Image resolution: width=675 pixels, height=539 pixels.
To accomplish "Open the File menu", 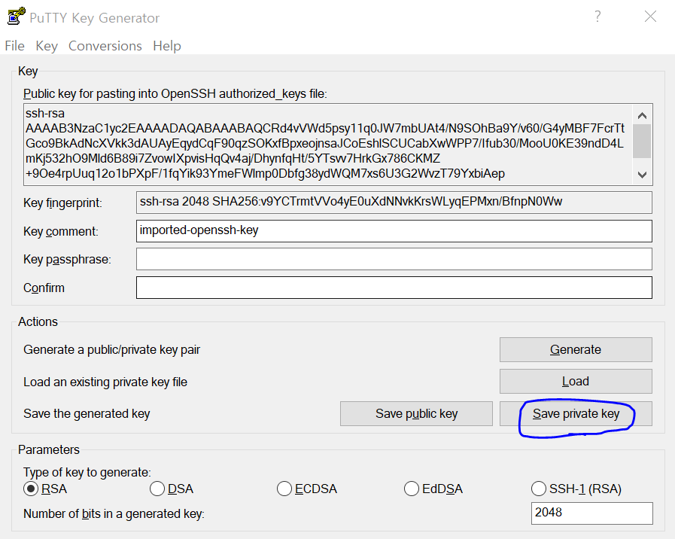I will pos(14,46).
